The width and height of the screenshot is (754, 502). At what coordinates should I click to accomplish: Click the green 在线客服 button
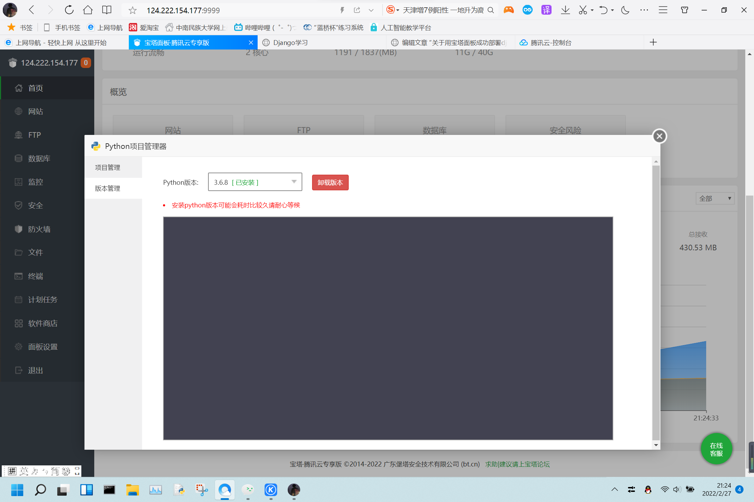click(716, 449)
